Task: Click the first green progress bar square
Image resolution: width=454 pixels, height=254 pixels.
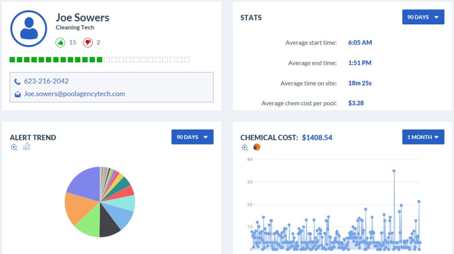Action: 12,59
